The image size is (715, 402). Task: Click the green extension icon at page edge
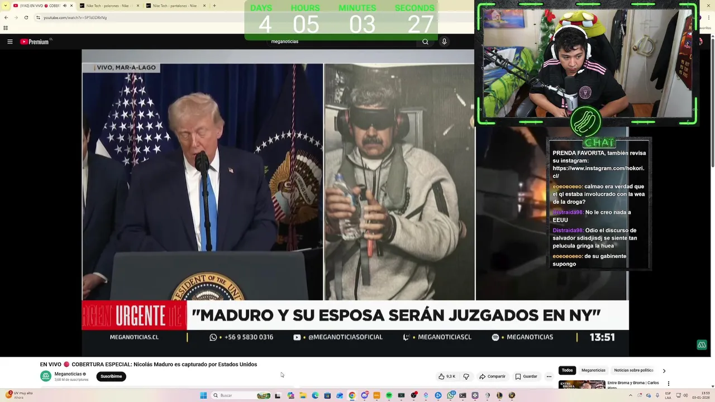click(702, 345)
